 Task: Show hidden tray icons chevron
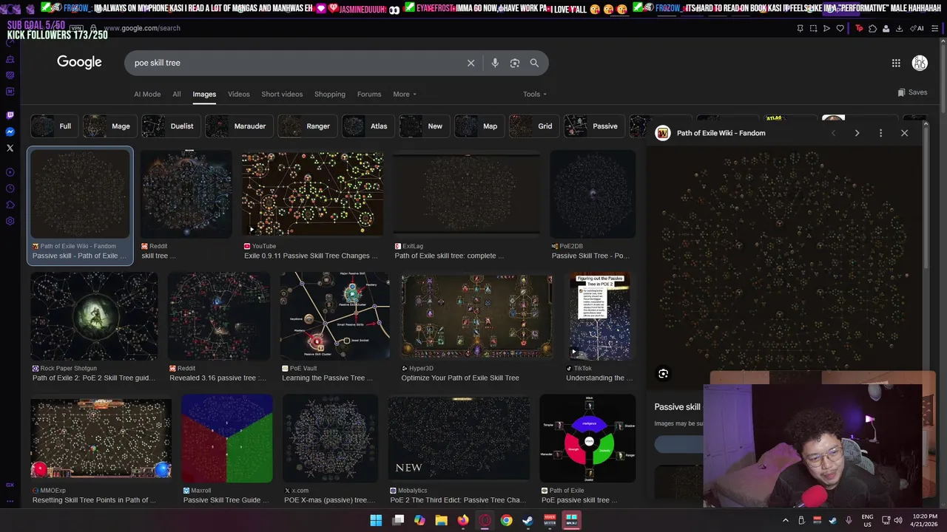(x=786, y=520)
